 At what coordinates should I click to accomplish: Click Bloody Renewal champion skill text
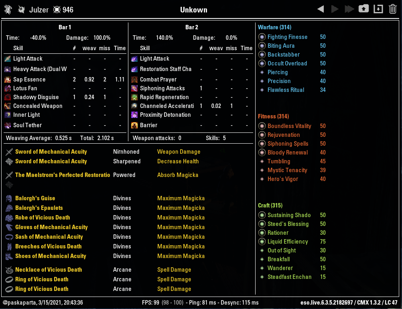click(x=288, y=152)
